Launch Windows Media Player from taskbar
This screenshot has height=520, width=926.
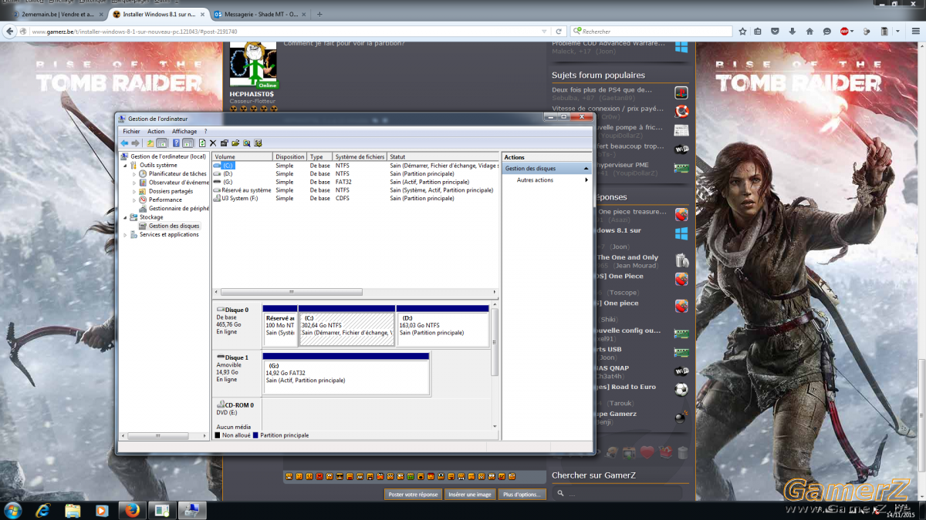click(102, 510)
